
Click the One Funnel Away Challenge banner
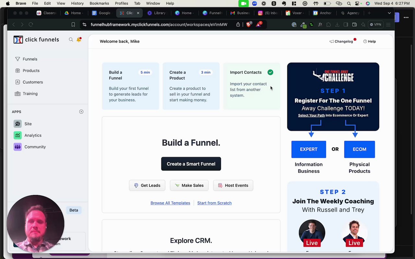333,97
